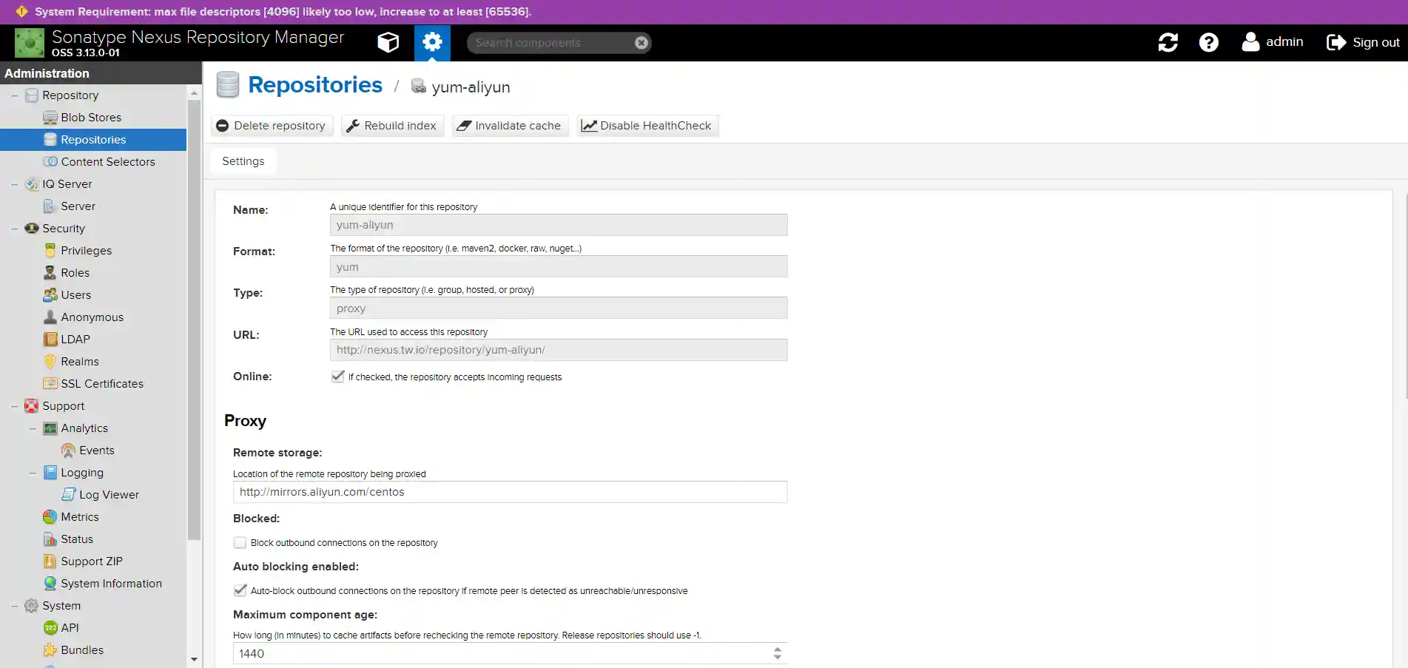Click the Log Viewer icon
The height and width of the screenshot is (668, 1408).
pos(69,495)
